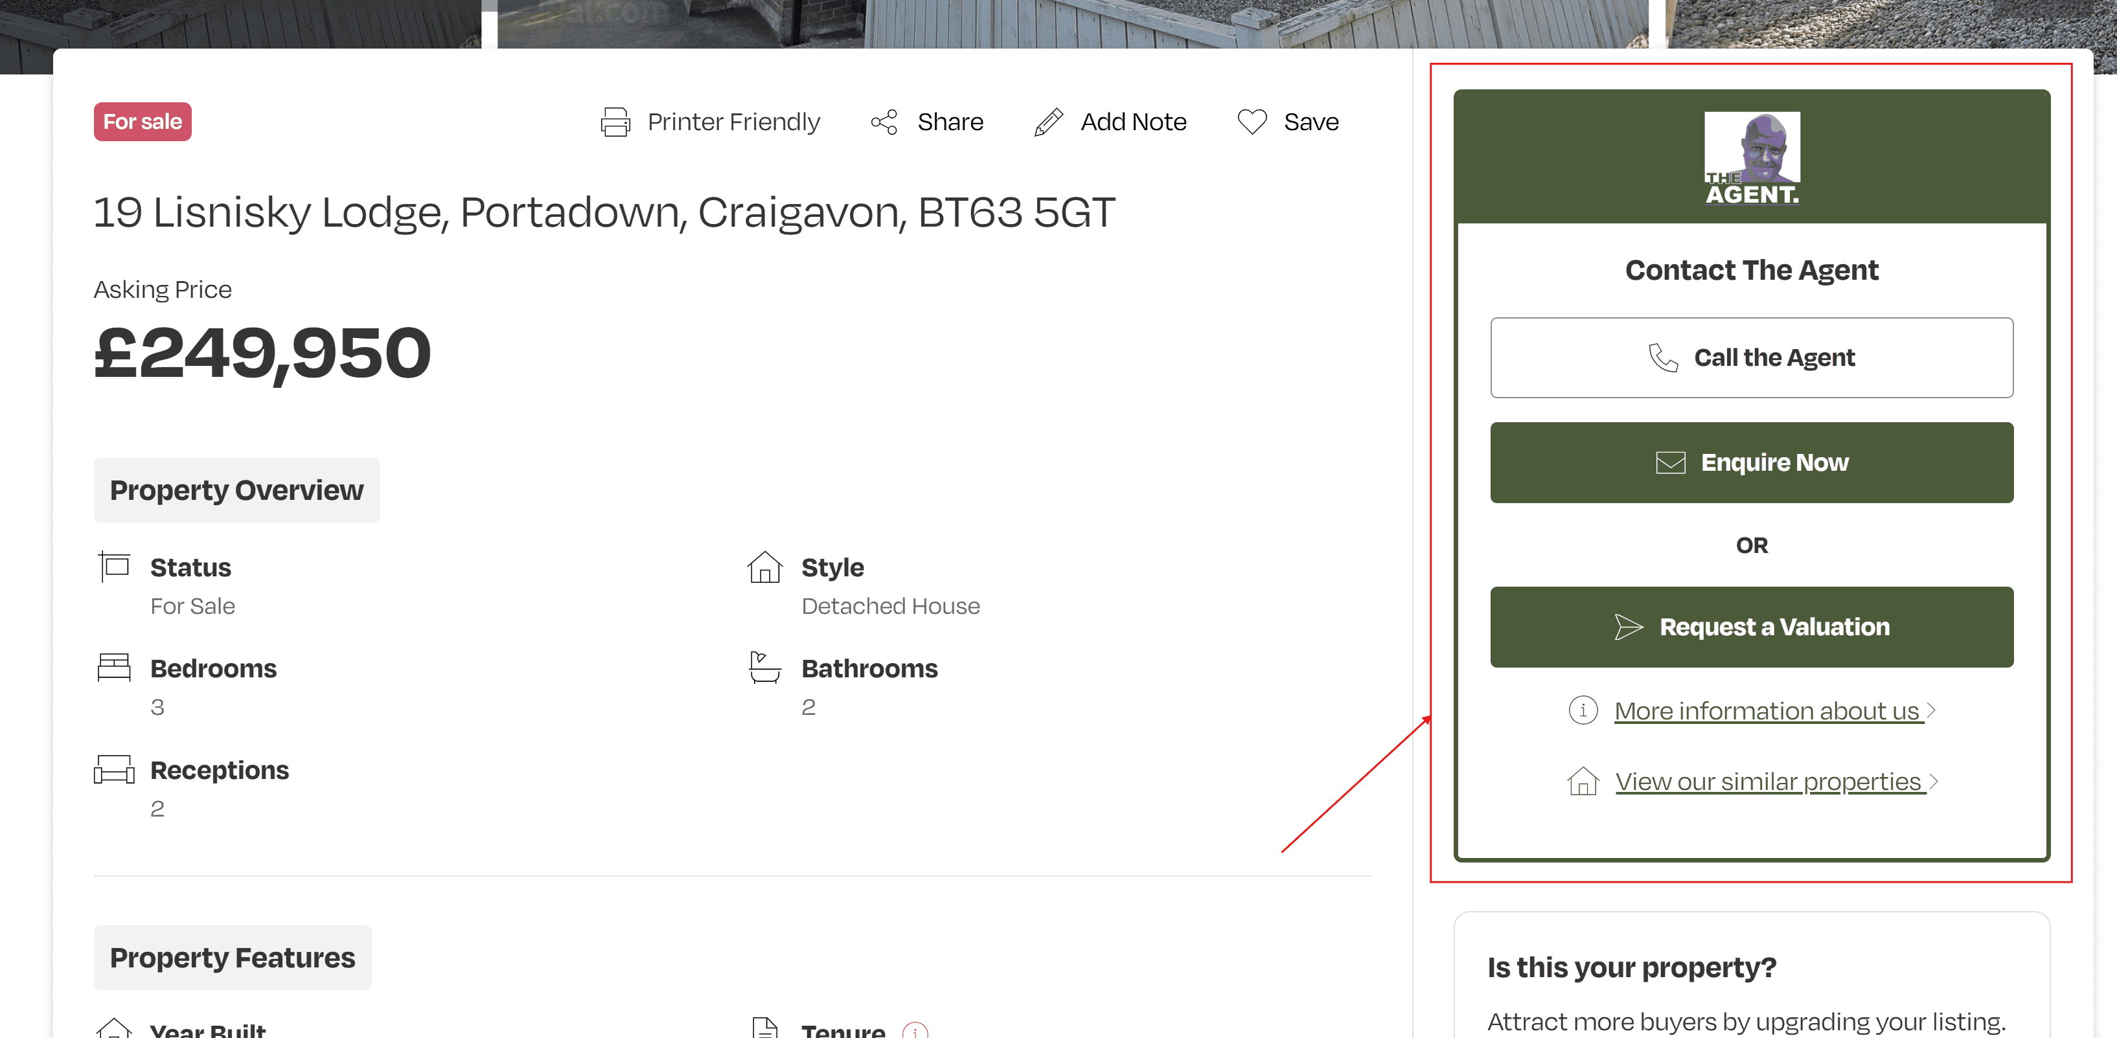
Task: Open the Share option
Action: [950, 122]
